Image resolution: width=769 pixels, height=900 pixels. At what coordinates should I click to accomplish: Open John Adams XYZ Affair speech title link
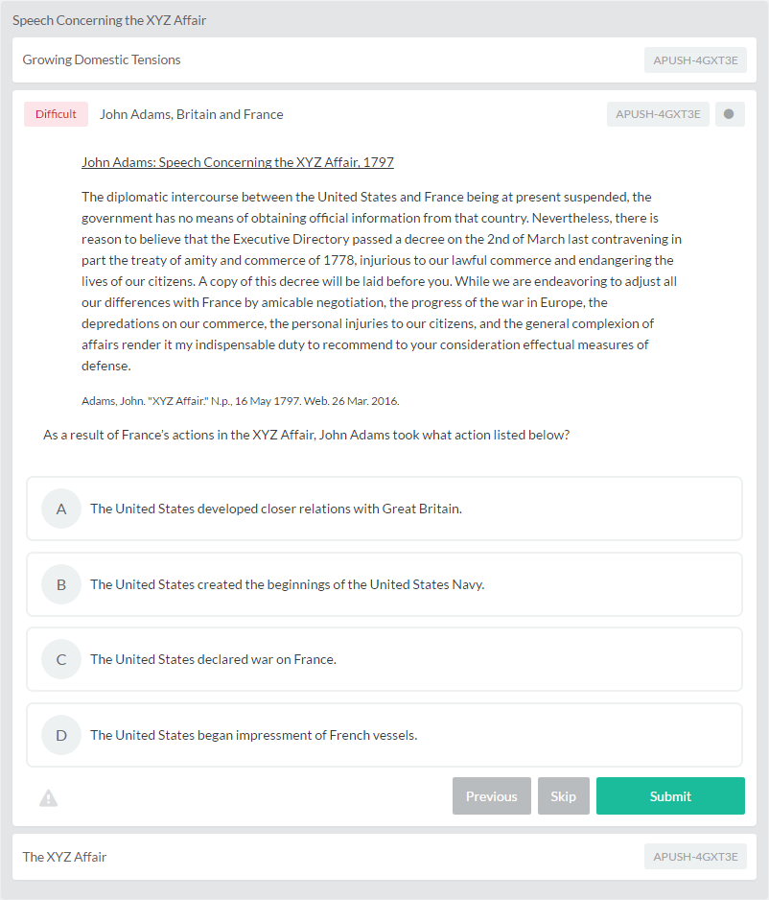click(238, 162)
